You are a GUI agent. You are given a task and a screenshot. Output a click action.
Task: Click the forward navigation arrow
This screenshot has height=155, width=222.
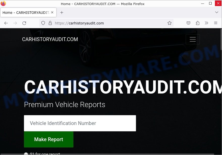click(x=15, y=23)
